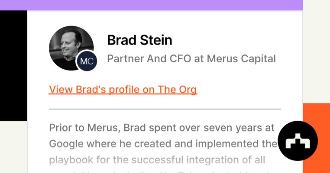Image resolution: width=330 pixels, height=173 pixels.
Task: Select the Brad Stein name heading
Action: (x=139, y=40)
